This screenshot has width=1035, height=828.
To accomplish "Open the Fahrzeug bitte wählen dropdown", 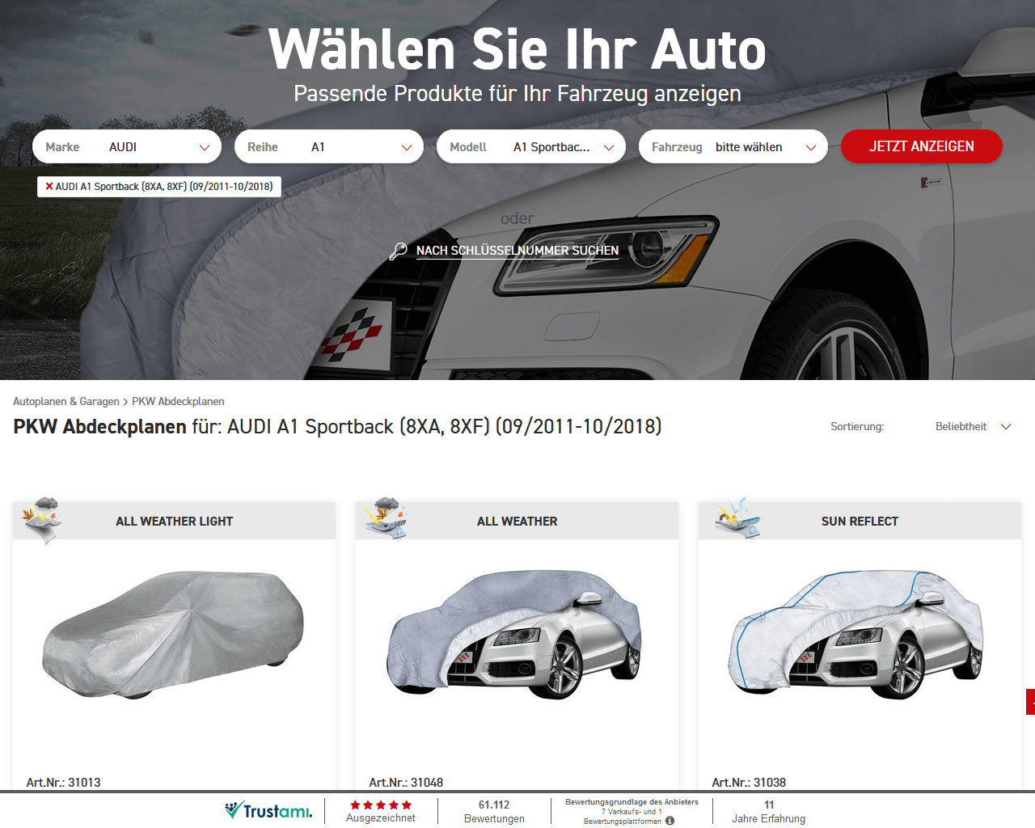I will pos(733,146).
